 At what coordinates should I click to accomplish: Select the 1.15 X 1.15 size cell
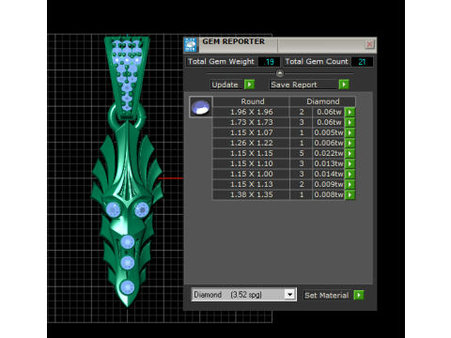[x=251, y=153]
